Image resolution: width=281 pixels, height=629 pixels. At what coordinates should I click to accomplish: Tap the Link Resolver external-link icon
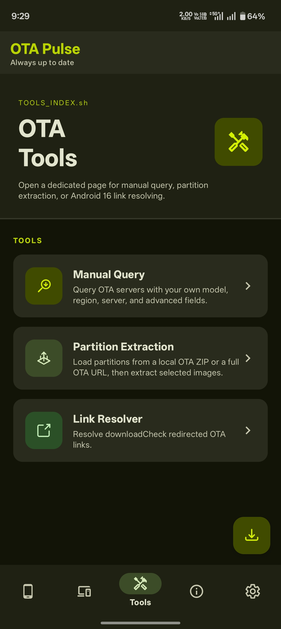(x=44, y=430)
